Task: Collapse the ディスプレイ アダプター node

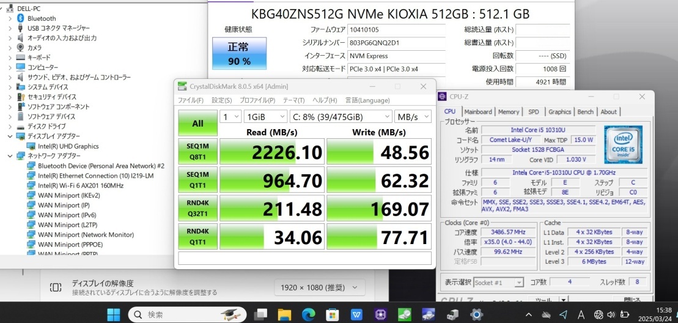Action: [10, 136]
